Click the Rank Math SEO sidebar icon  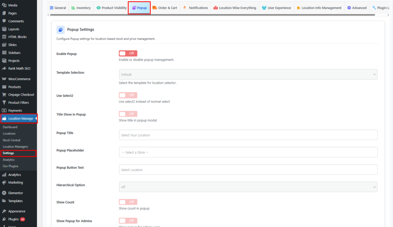point(4,68)
